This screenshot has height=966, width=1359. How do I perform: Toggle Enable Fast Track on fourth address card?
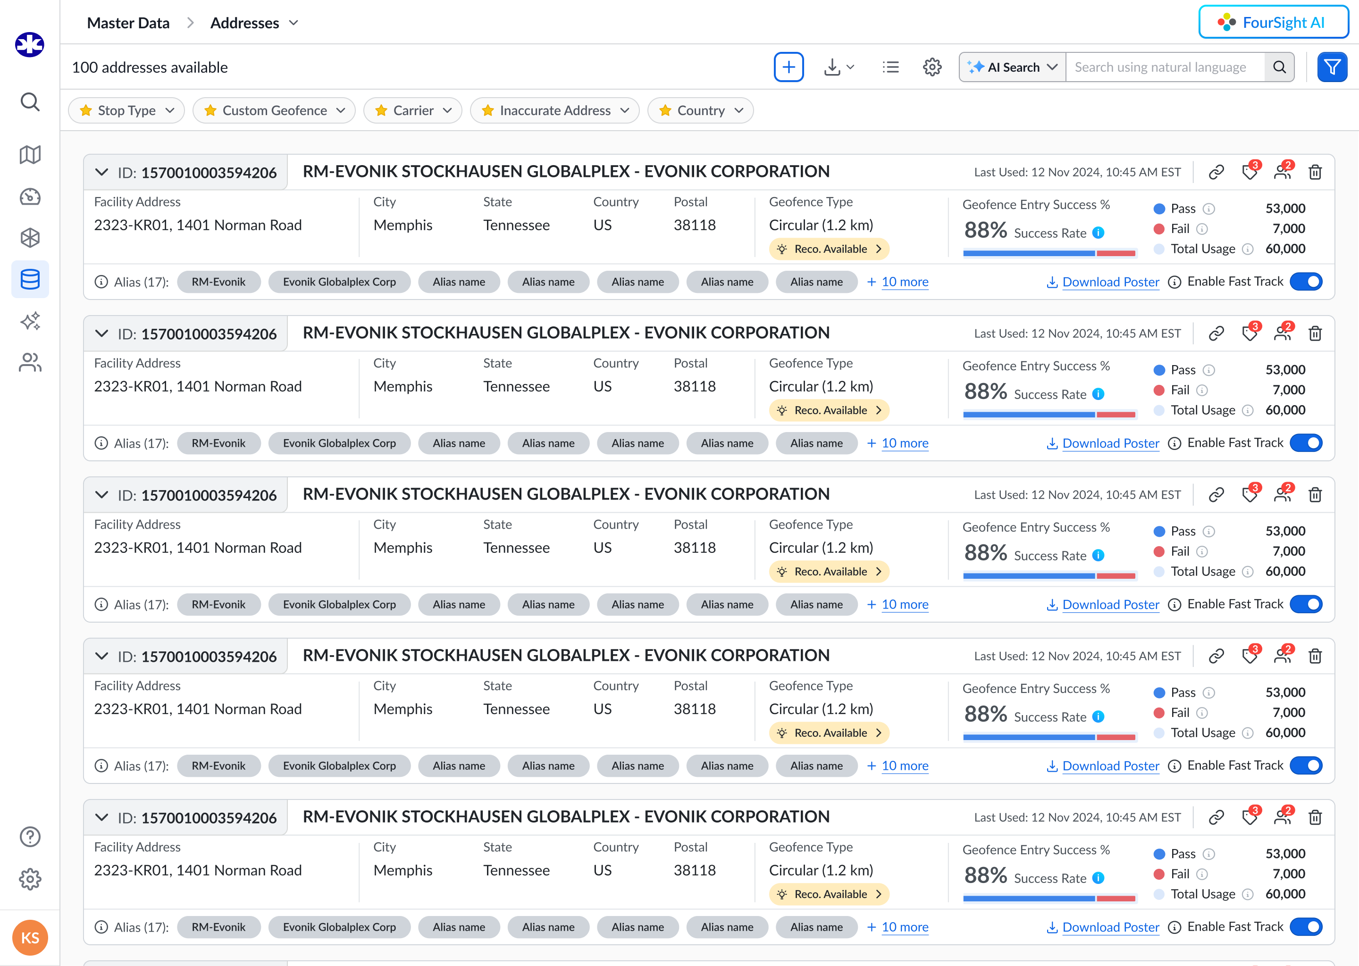[x=1306, y=765]
